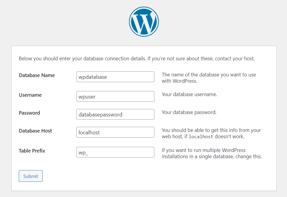Click the multiple WordPress installations help text

click(x=212, y=153)
